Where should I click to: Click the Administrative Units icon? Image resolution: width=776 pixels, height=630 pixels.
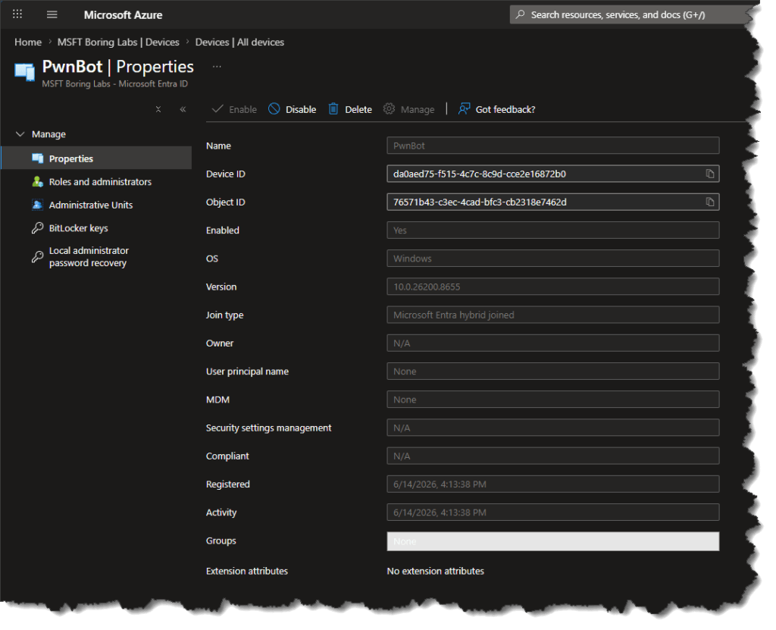[38, 205]
